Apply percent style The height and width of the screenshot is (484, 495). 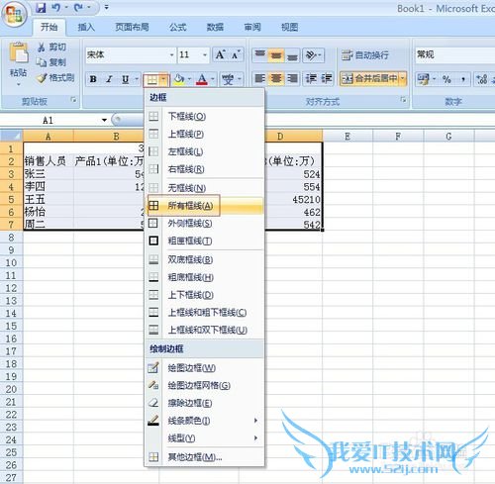pos(446,79)
